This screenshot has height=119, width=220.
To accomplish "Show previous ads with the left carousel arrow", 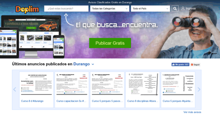I will (x=15, y=89).
